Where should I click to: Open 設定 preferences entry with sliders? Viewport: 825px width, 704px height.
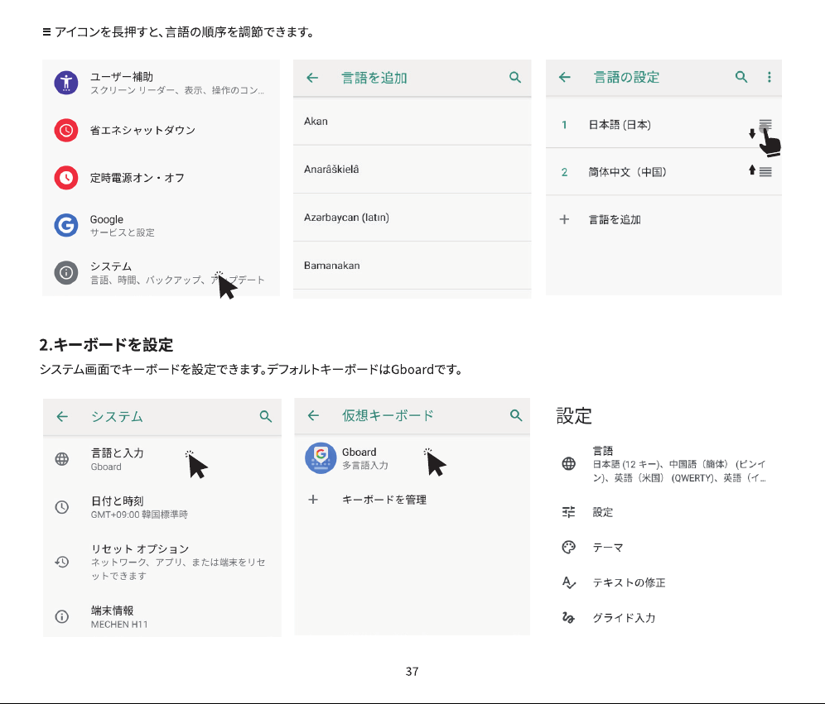click(x=664, y=512)
